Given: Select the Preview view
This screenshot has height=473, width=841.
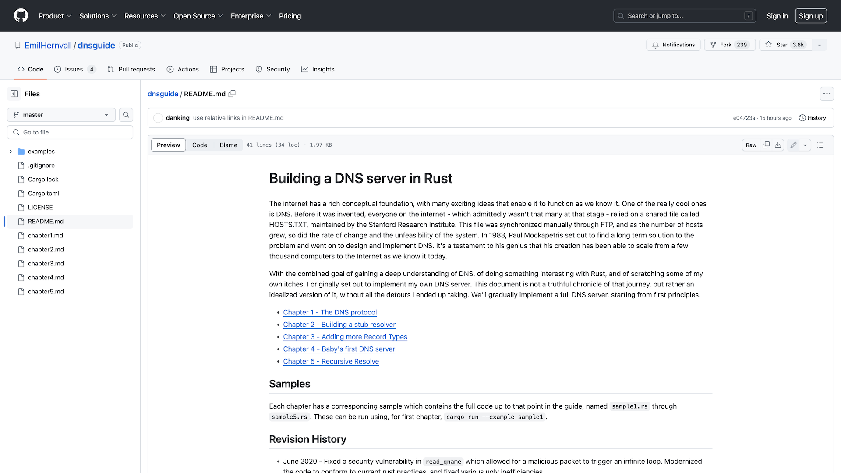Looking at the screenshot, I should pos(168,145).
